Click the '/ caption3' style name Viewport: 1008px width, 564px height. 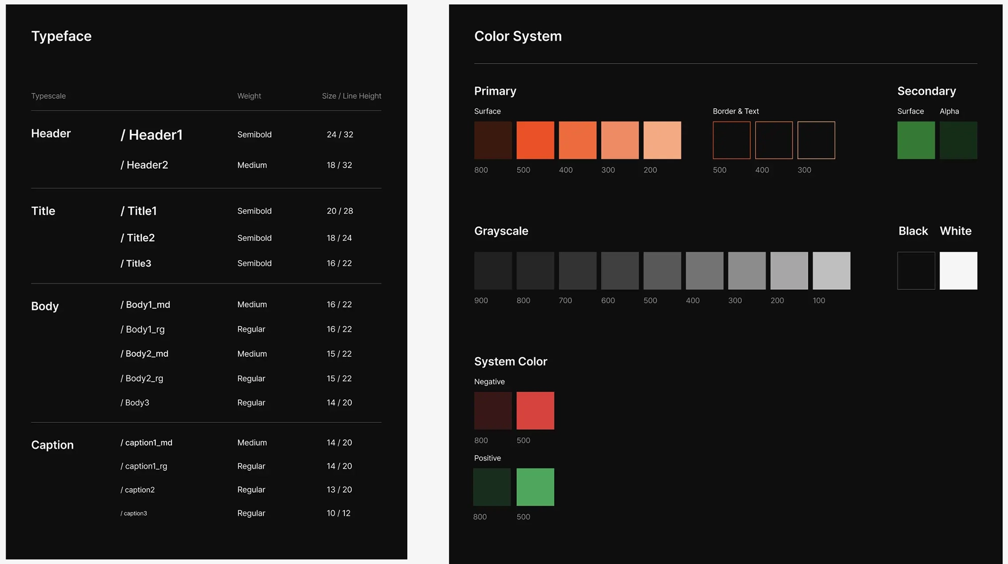[134, 513]
